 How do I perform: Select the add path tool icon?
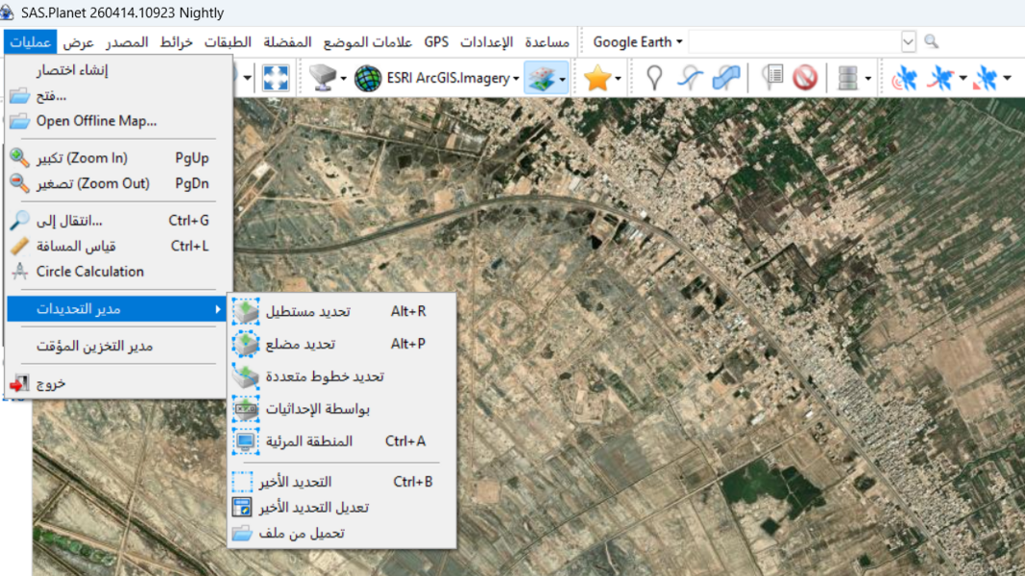tap(690, 78)
